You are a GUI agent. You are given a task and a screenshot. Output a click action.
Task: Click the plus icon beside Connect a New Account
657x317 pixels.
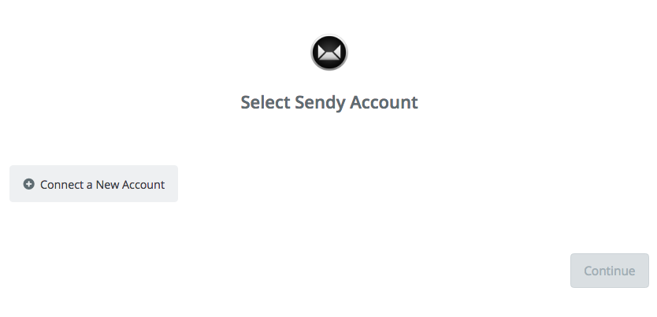coord(28,184)
